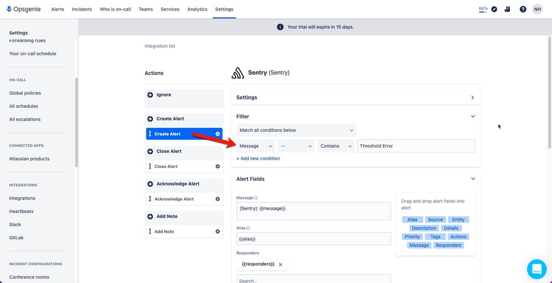Image resolution: width=552 pixels, height=283 pixels.
Task: Open the Match all conditions below dropdown
Action: 296,130
